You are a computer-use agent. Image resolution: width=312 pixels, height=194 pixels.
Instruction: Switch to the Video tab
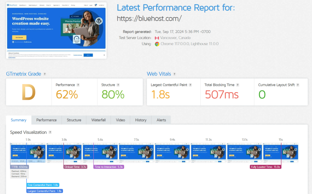pos(120,120)
